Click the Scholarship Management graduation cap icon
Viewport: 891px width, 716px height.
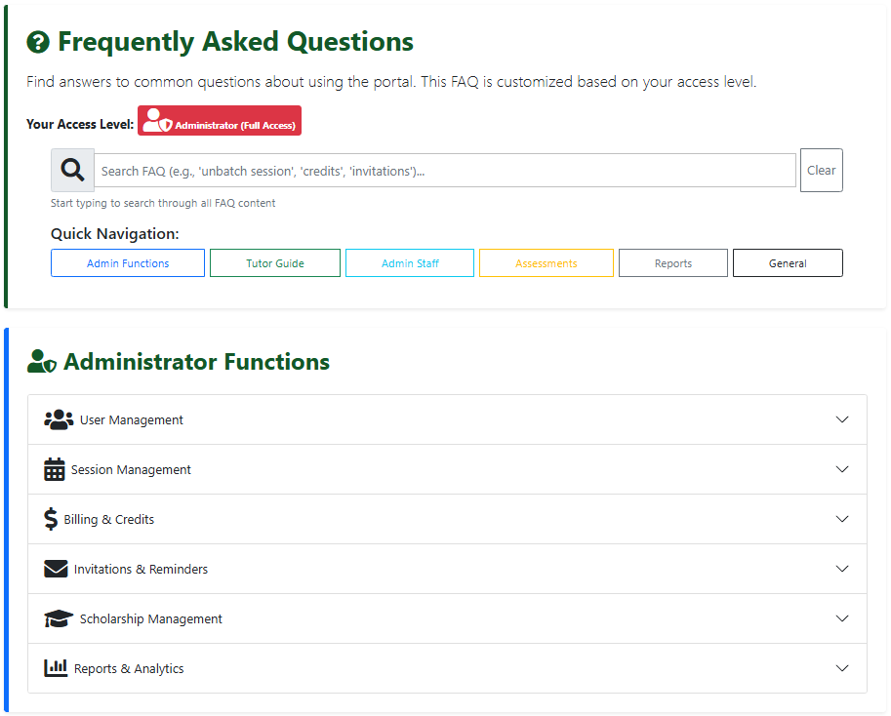point(59,618)
